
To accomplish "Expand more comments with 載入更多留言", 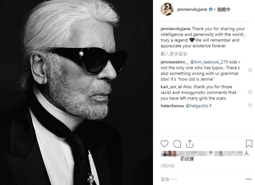I will click(174, 54).
